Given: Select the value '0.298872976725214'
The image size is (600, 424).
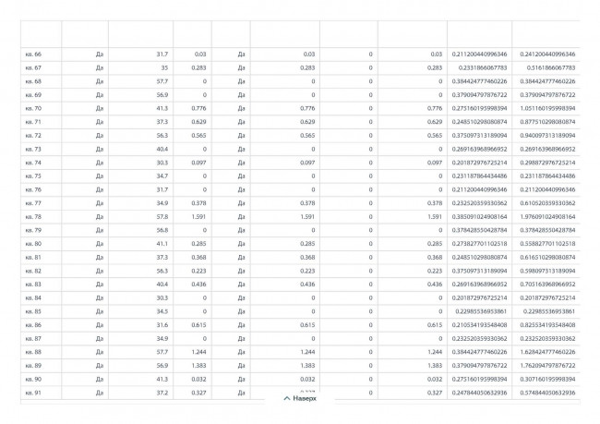Looking at the screenshot, I should 547,163.
